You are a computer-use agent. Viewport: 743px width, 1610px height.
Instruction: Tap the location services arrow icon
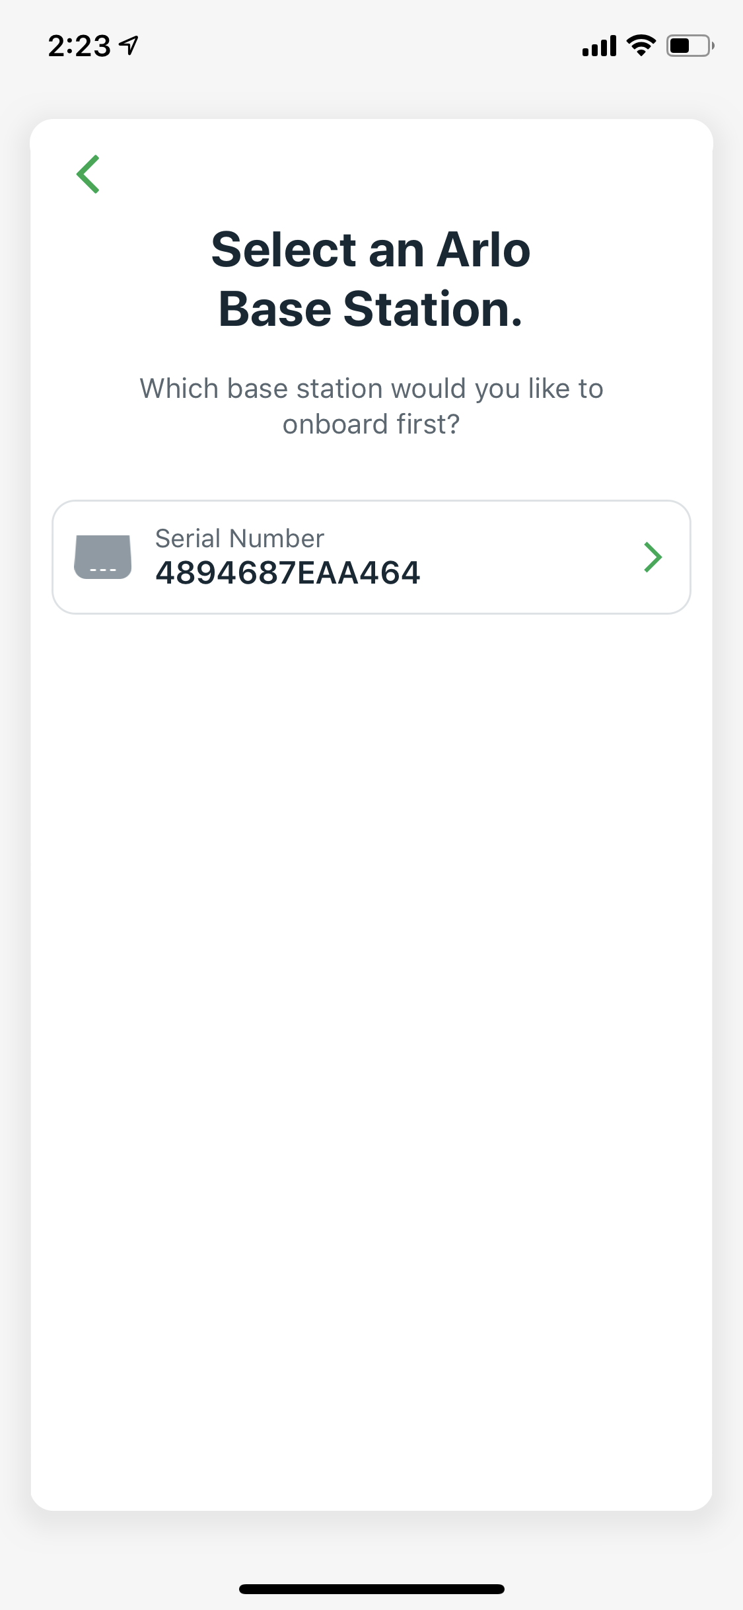click(x=129, y=45)
